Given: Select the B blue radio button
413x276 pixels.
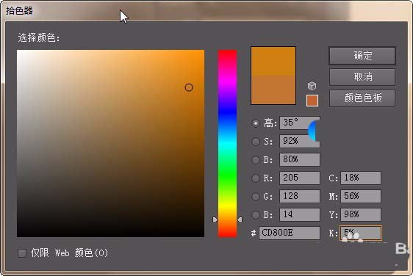Looking at the screenshot, I should point(256,215).
